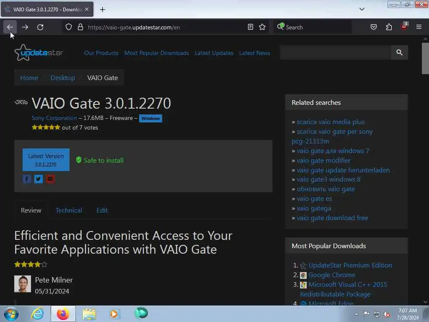Open vaio gate update herunterladen link
The height and width of the screenshot is (322, 429).
343,170
